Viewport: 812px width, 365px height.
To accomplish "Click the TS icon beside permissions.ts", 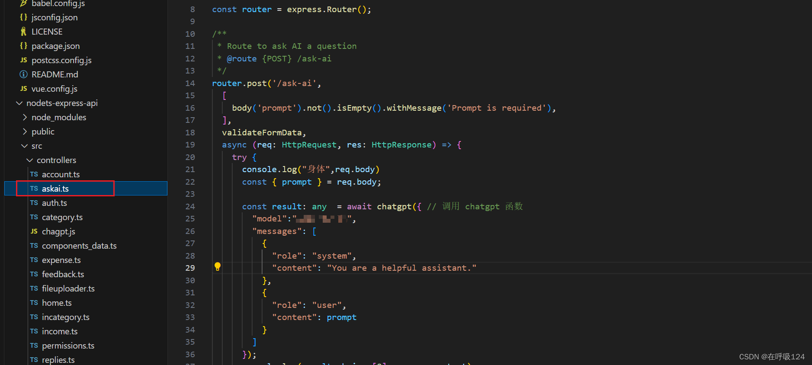I will (x=34, y=346).
